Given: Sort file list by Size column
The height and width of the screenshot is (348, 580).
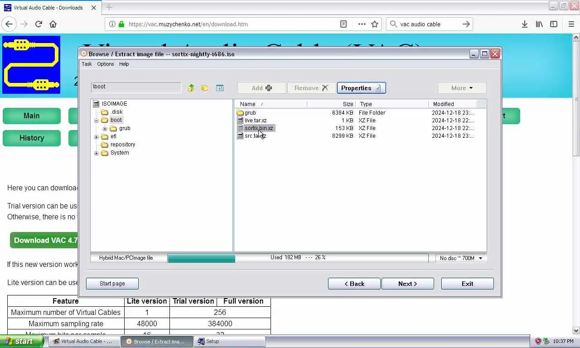Looking at the screenshot, I should [332, 104].
